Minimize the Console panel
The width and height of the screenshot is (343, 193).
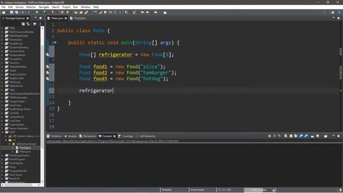[x=333, y=136]
